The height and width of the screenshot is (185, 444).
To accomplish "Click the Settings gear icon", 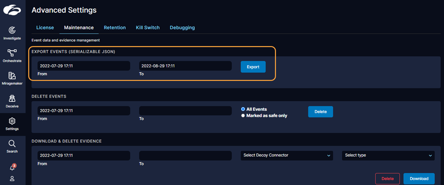I will click(x=12, y=121).
